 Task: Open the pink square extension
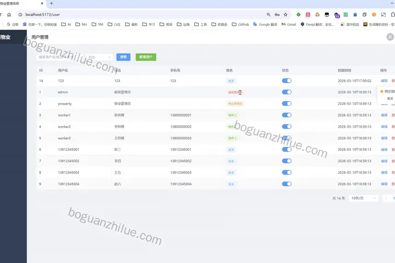[308, 15]
